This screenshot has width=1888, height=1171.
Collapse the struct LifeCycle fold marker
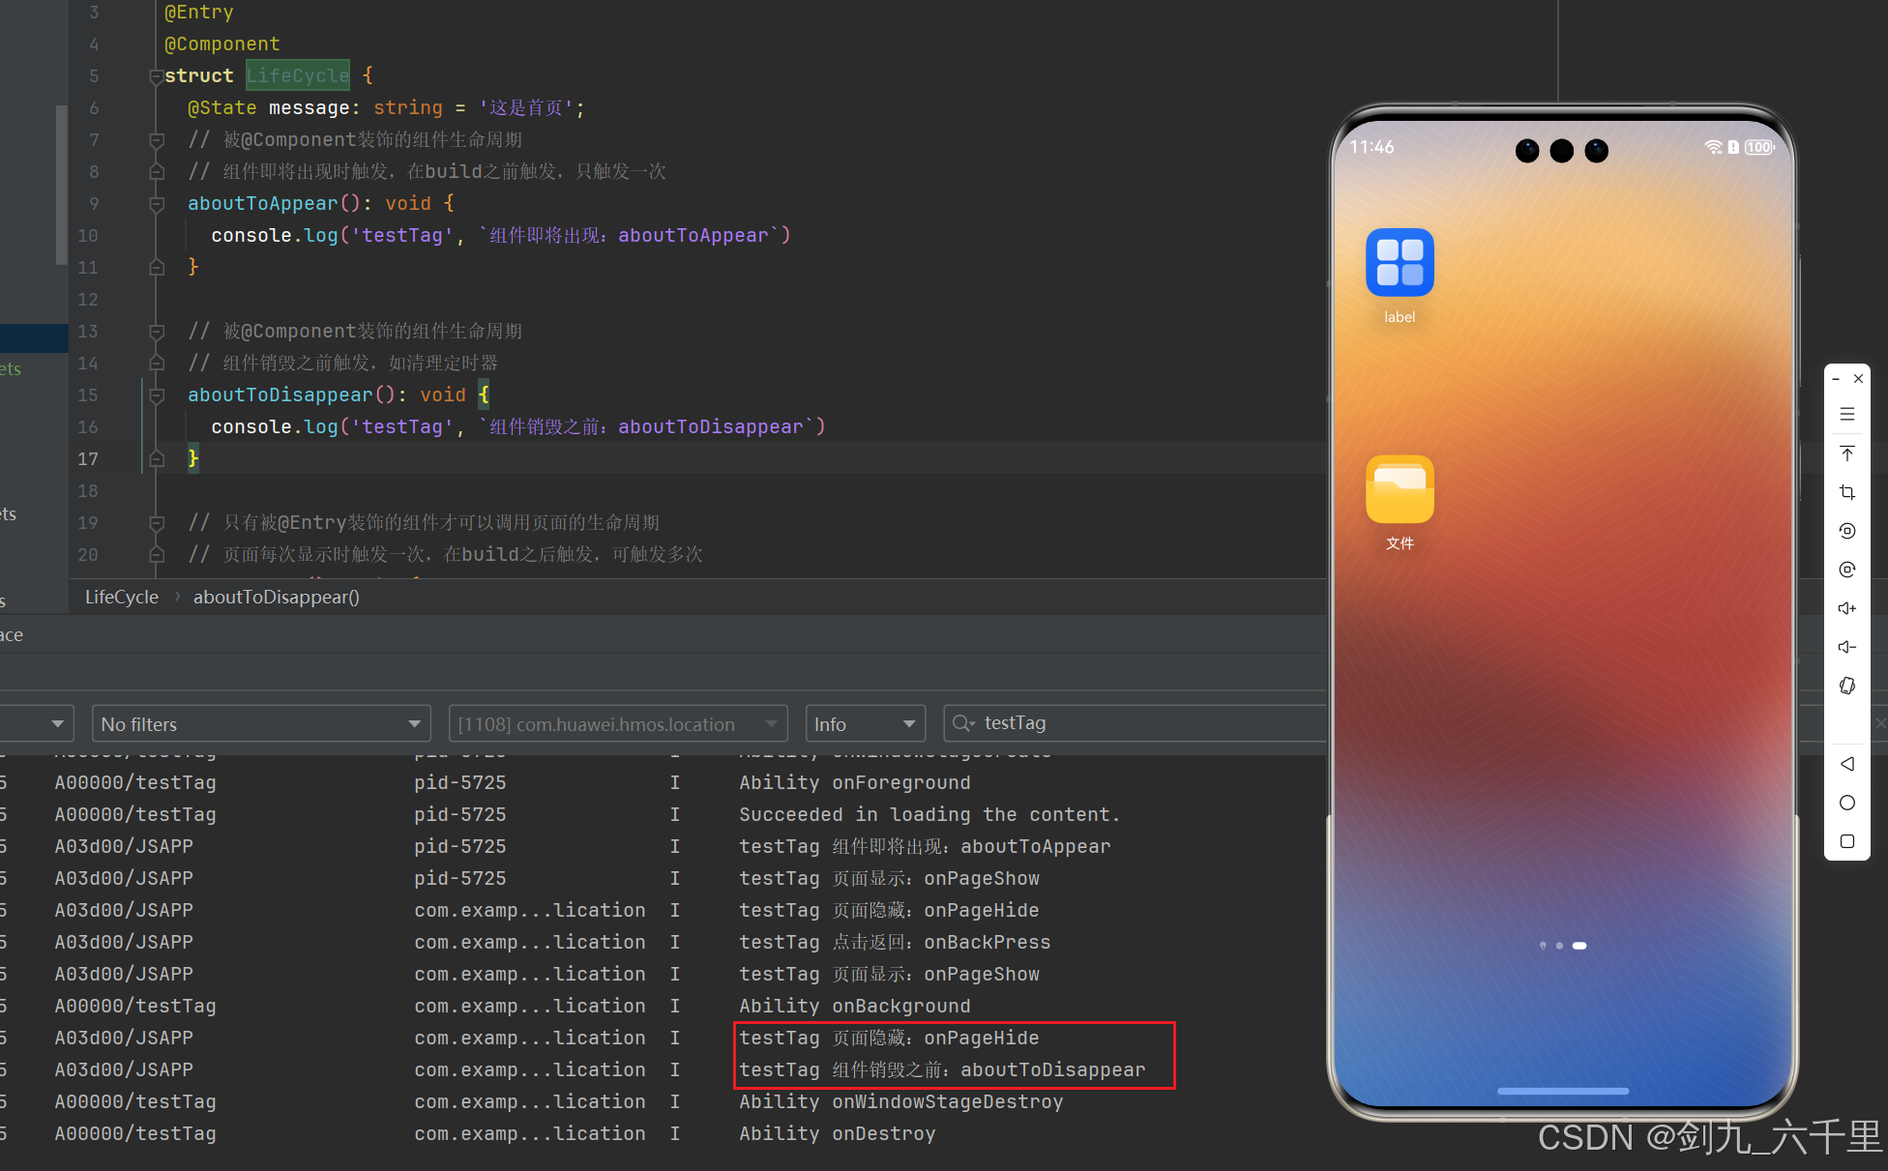coord(156,76)
